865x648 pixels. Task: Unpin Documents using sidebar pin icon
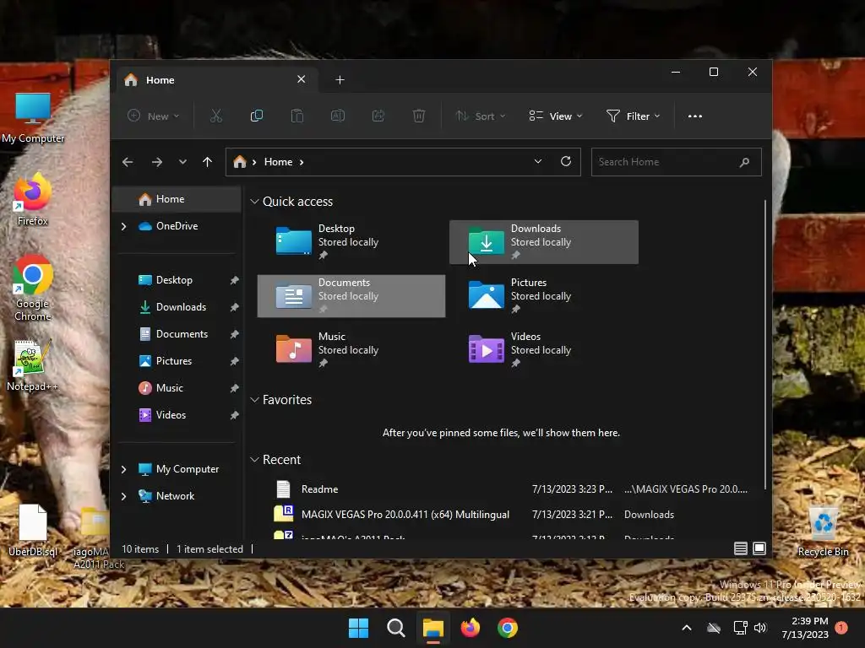[x=234, y=334]
